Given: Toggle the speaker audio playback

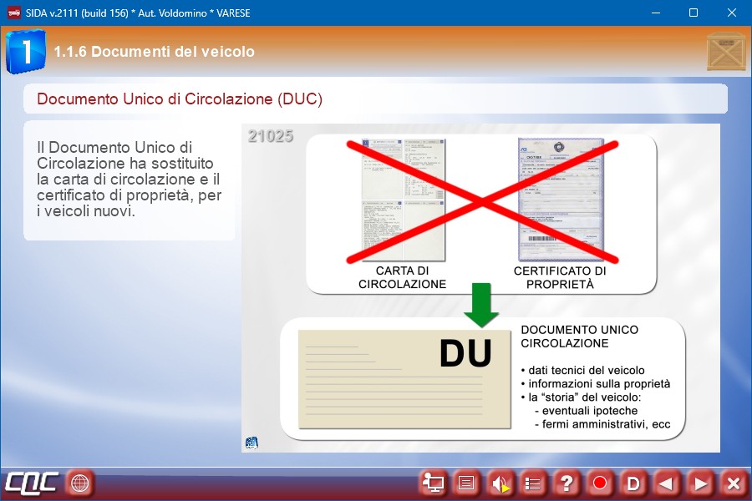Looking at the screenshot, I should [x=500, y=483].
